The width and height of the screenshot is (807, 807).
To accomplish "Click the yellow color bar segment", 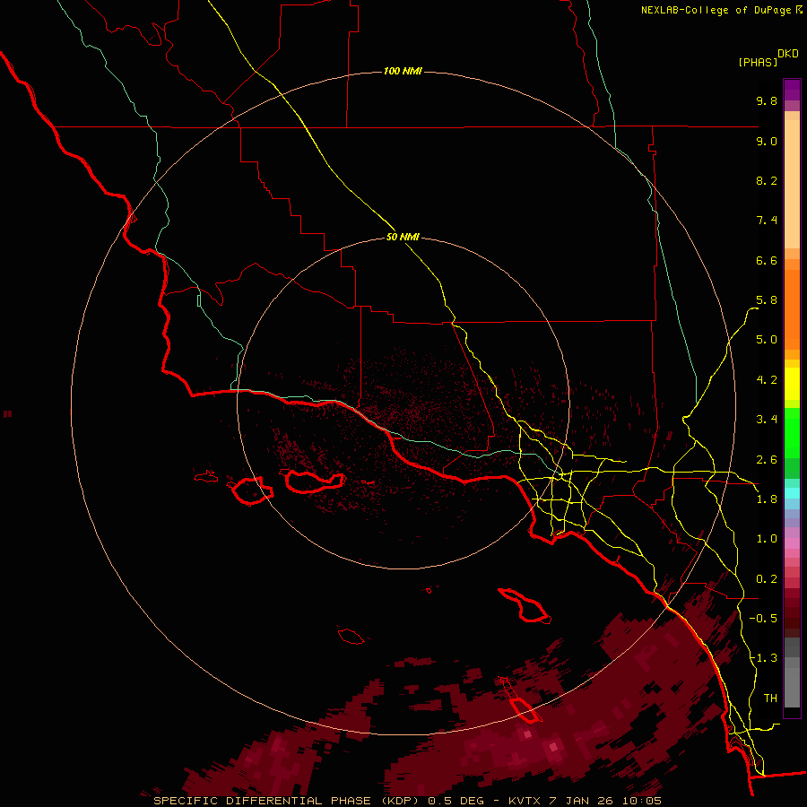I will coord(792,384).
